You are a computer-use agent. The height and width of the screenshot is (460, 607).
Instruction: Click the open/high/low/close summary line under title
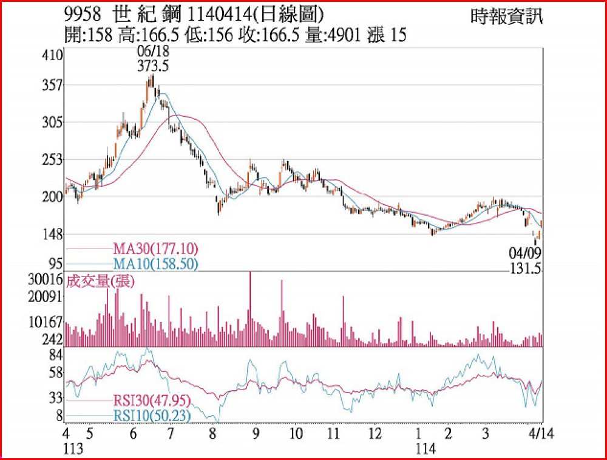[x=235, y=36]
